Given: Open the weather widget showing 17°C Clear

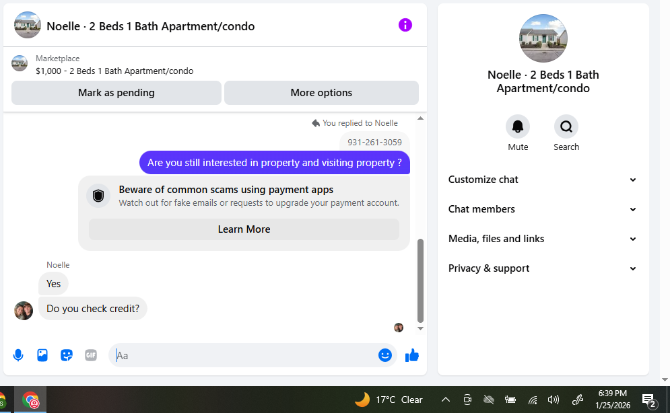Looking at the screenshot, I should (388, 400).
